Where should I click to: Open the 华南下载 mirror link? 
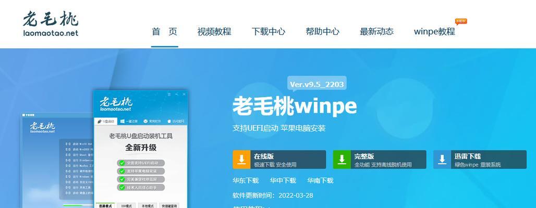click(x=320, y=180)
